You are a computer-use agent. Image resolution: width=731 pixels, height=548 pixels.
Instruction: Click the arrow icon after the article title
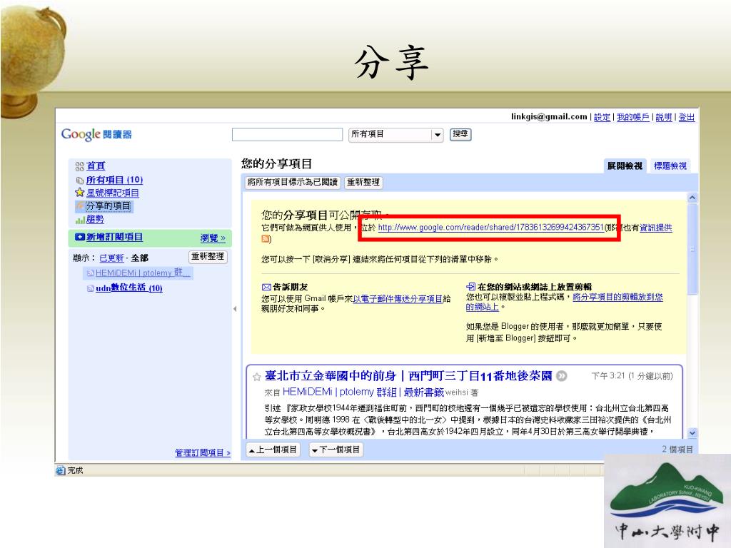[562, 376]
